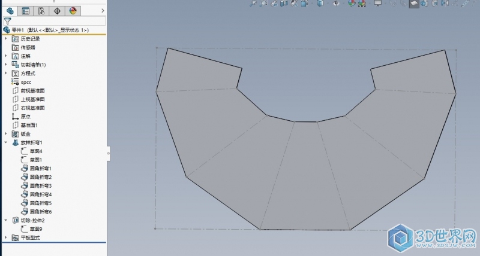Expand the 切割清单(1) node
This screenshot has height=256, width=480.
point(5,65)
